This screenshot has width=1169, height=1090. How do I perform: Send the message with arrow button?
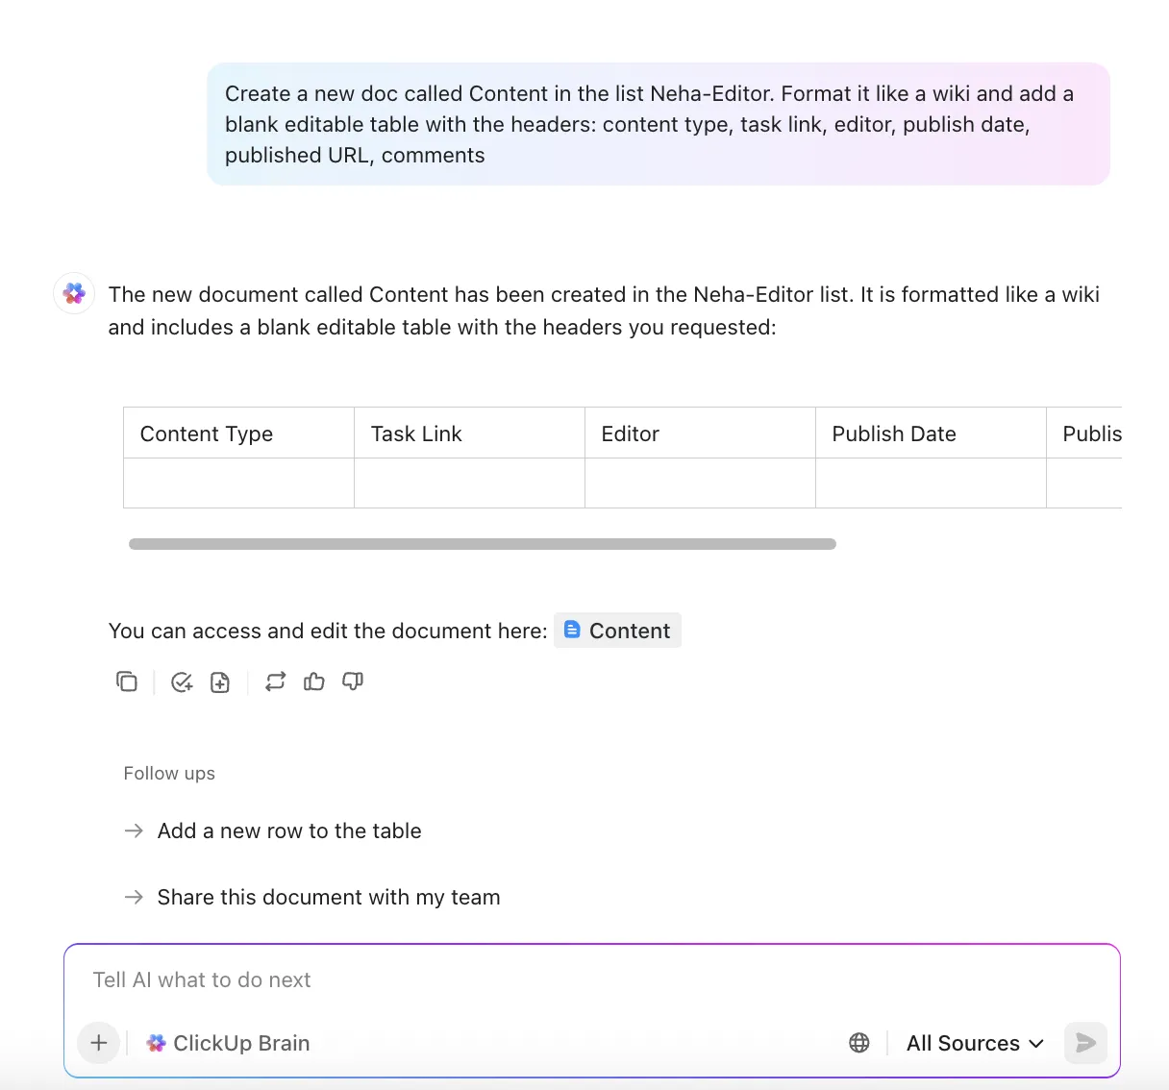click(x=1085, y=1043)
